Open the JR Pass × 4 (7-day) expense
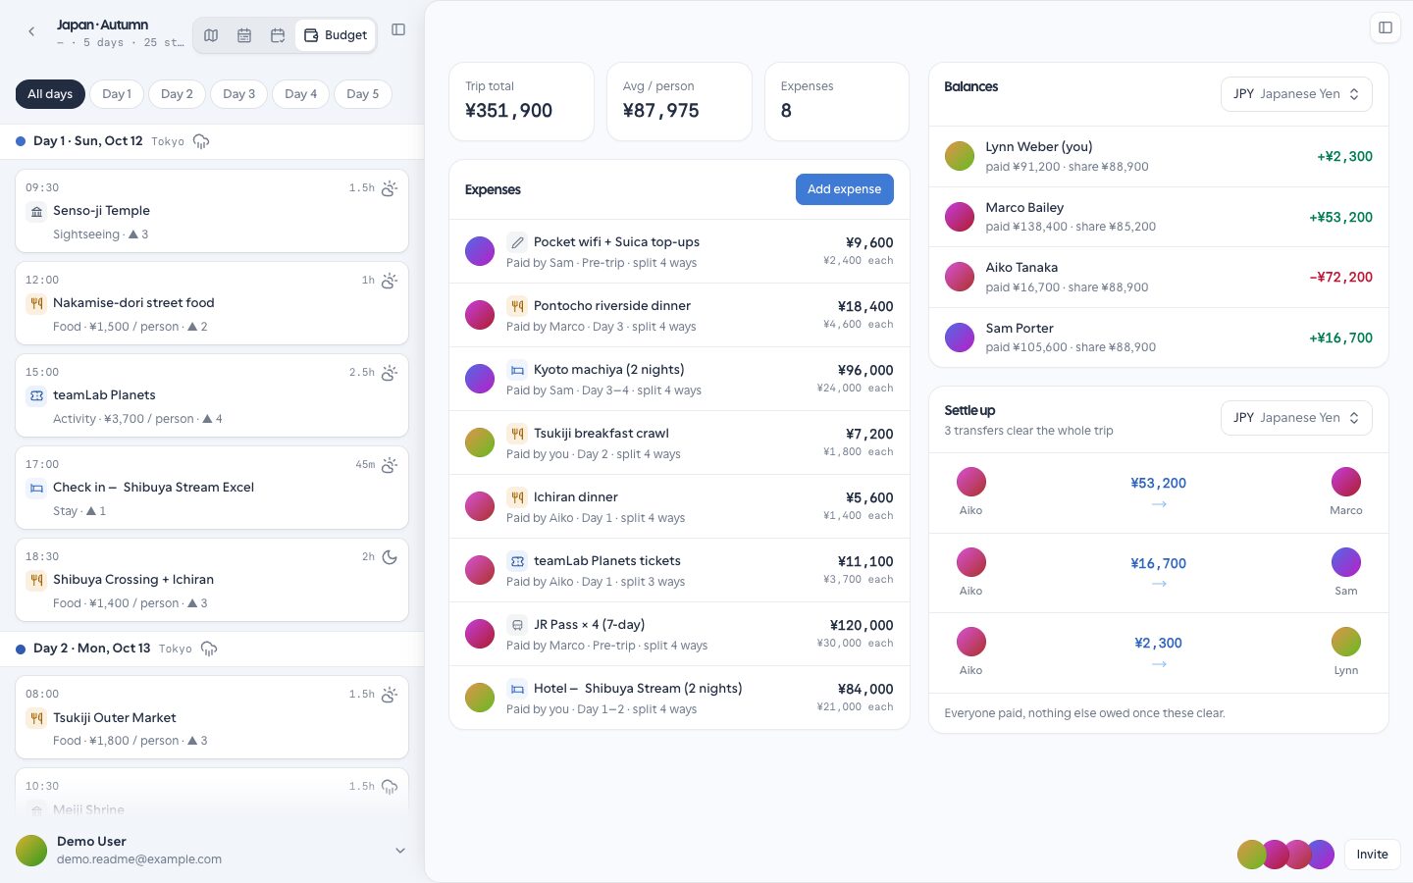Screen dimensions: 1413x883 pyautogui.click(x=679, y=634)
